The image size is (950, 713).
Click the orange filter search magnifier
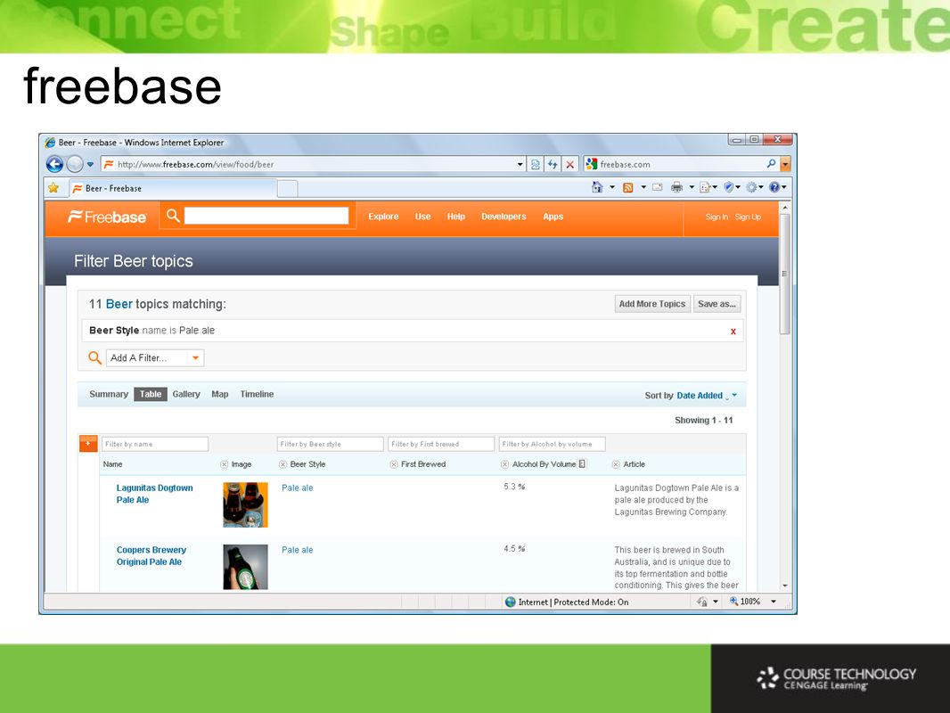pos(94,358)
